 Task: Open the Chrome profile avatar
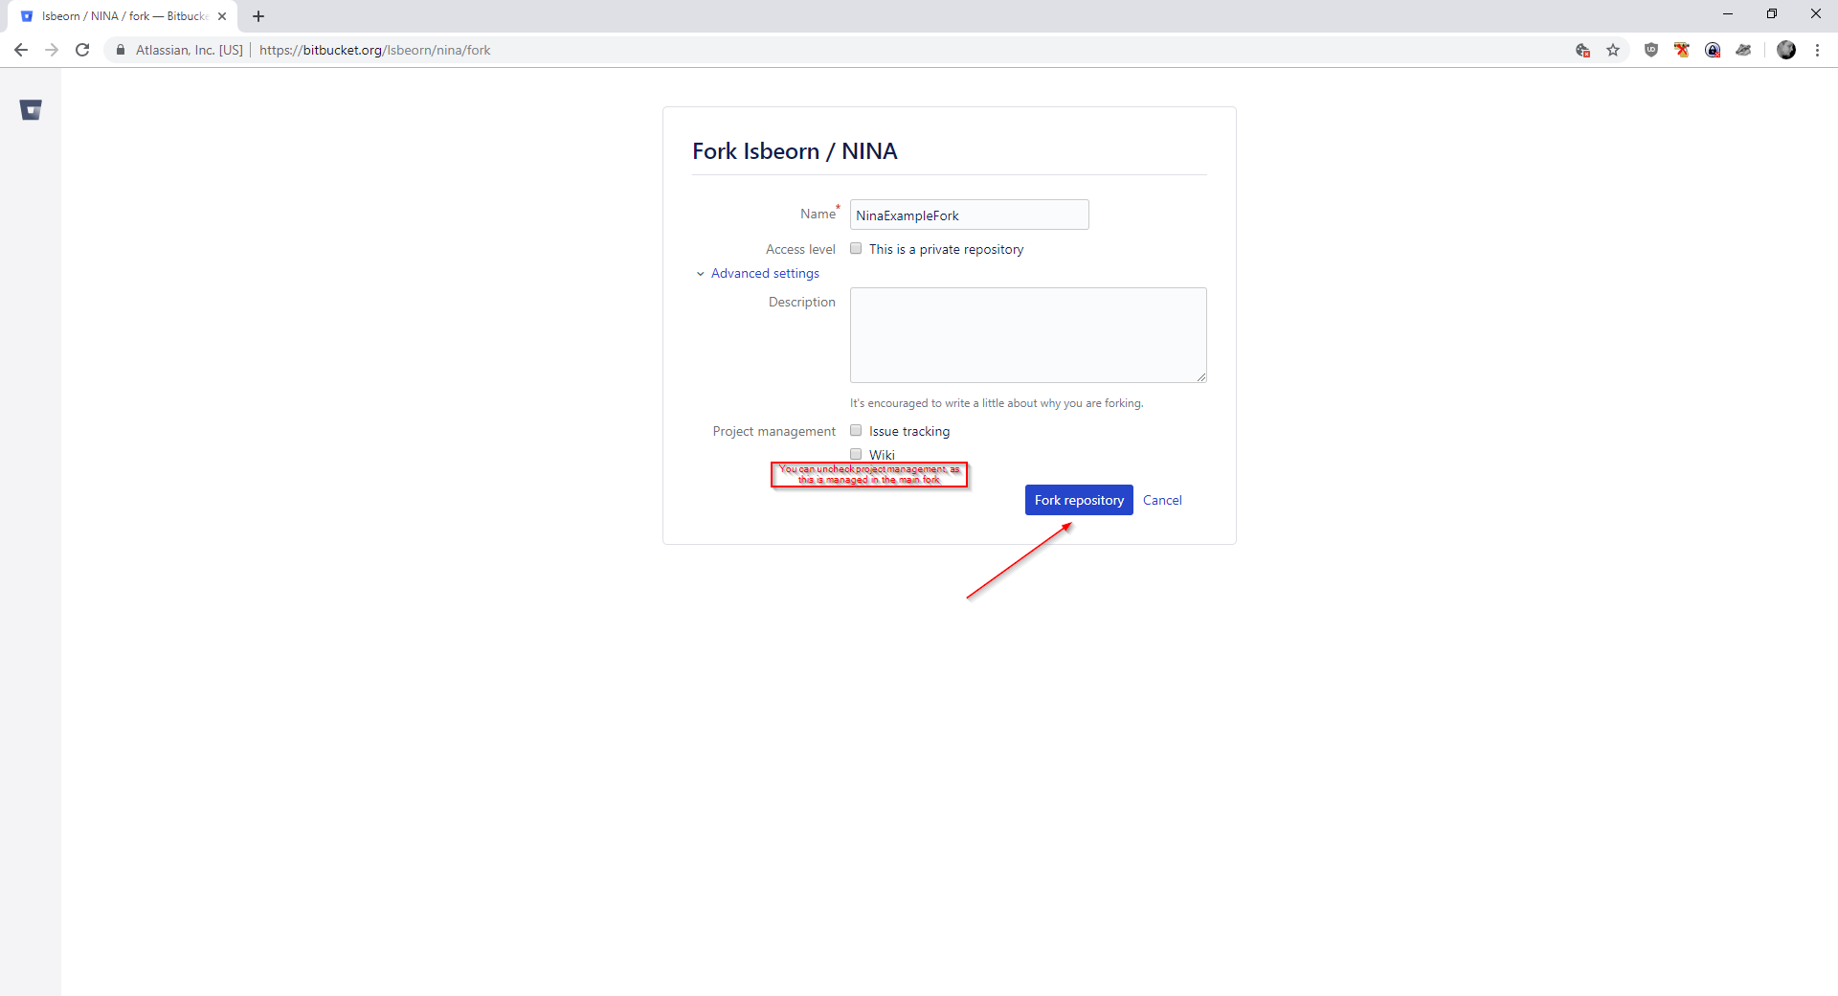(1786, 50)
